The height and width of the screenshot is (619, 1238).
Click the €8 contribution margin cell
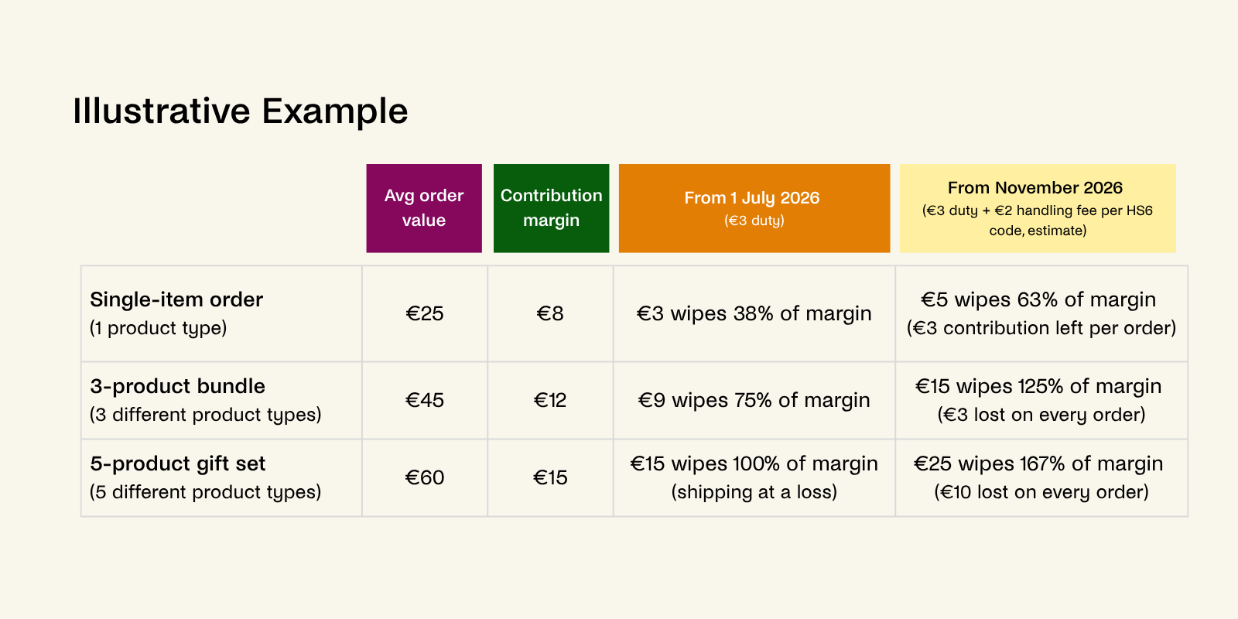point(550,313)
